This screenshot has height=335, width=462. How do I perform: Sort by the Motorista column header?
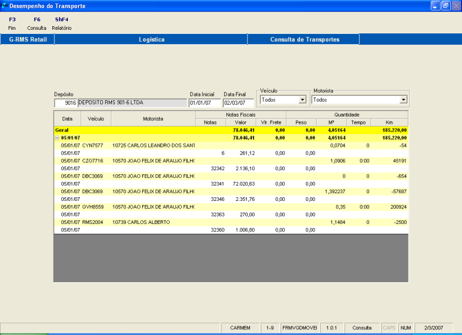click(x=153, y=119)
